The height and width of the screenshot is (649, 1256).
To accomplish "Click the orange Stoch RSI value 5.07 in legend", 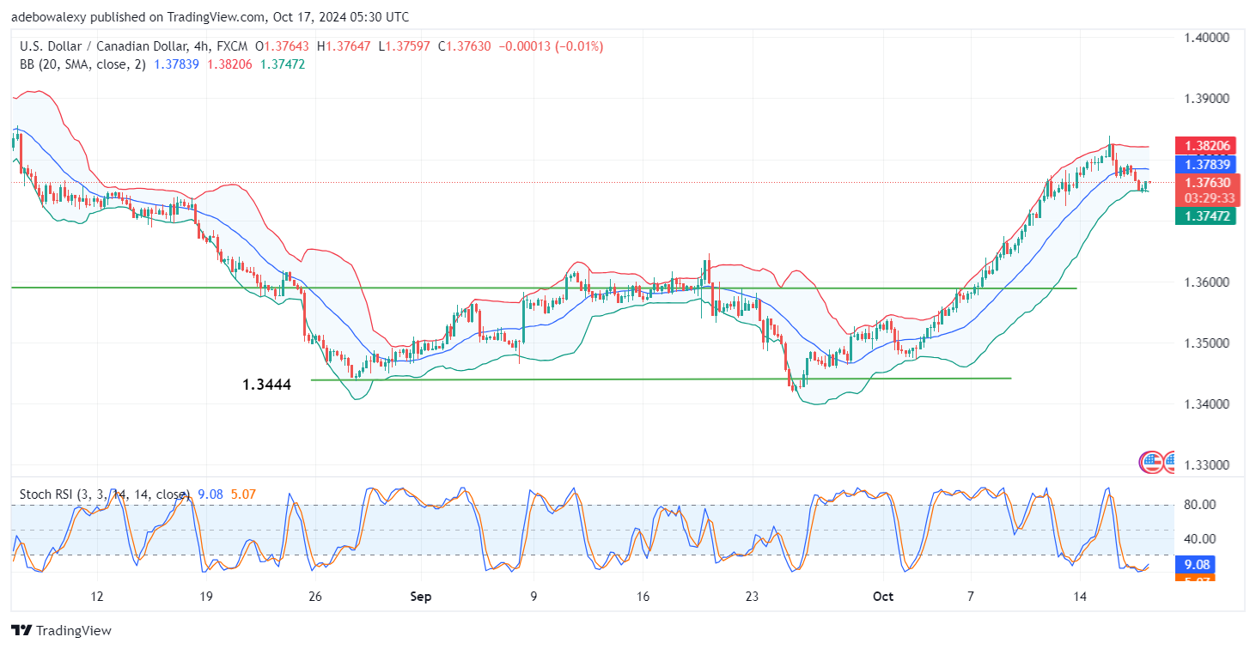I will [243, 494].
